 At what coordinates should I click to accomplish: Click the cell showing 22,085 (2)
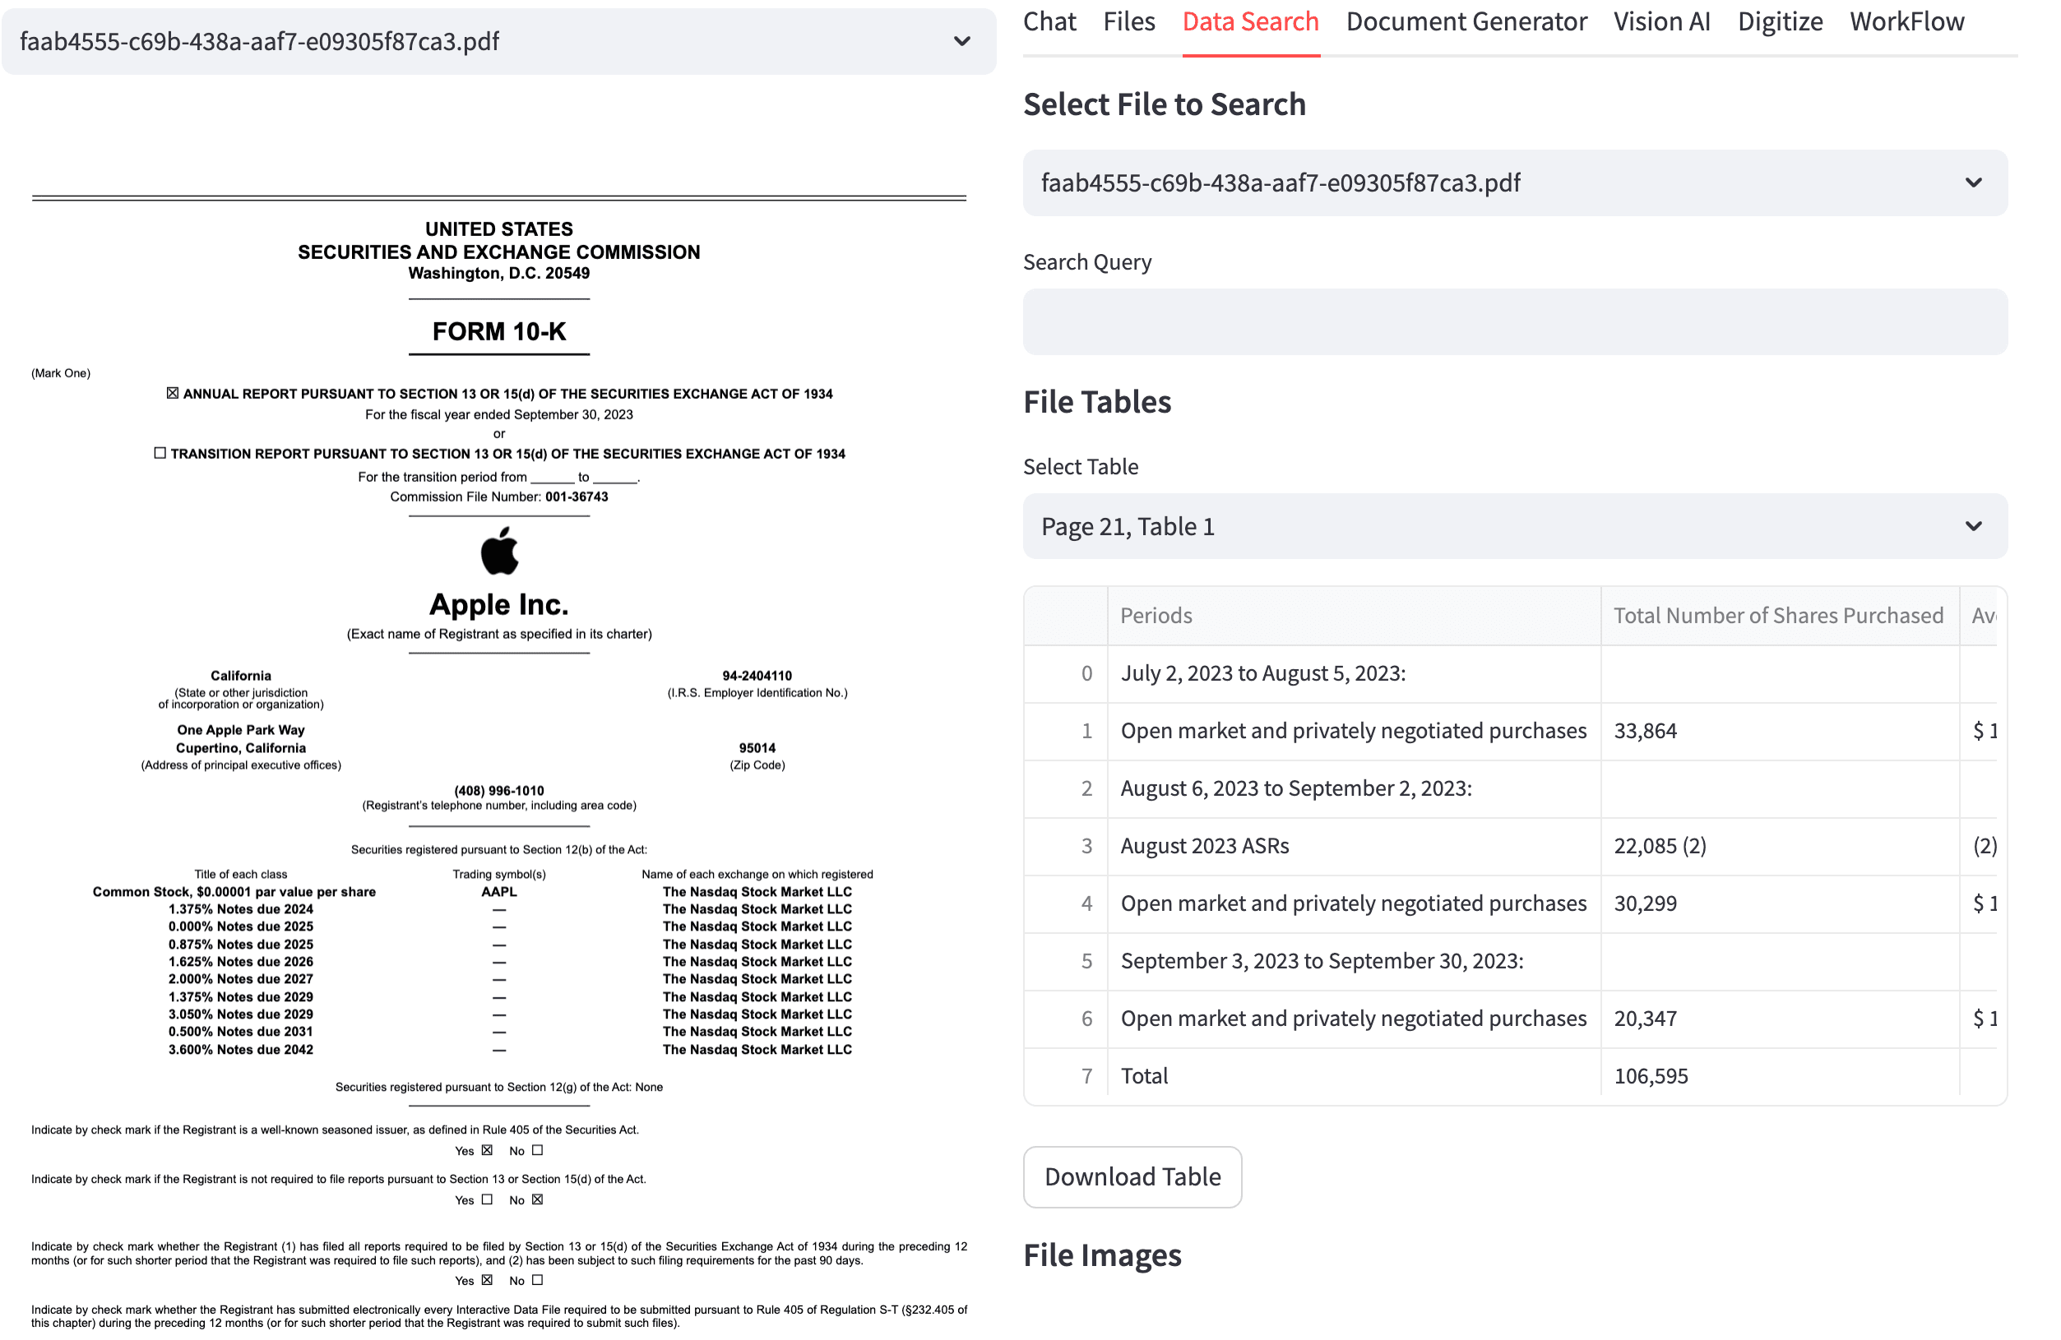(1780, 846)
